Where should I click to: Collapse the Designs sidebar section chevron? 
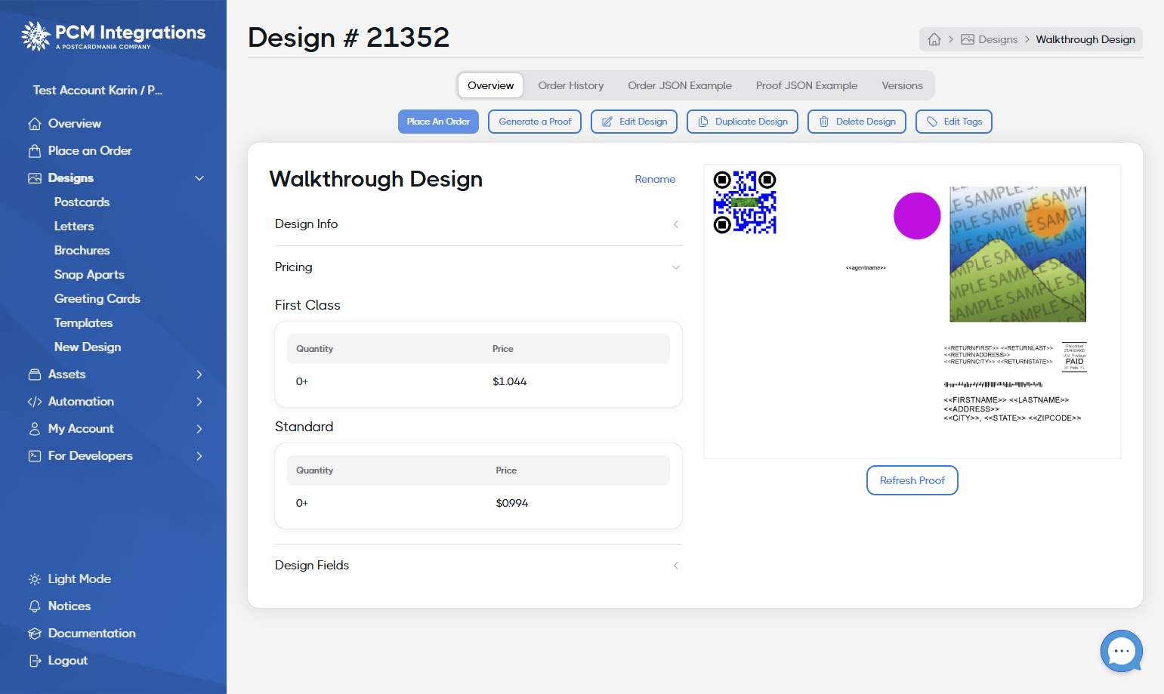[x=199, y=178]
